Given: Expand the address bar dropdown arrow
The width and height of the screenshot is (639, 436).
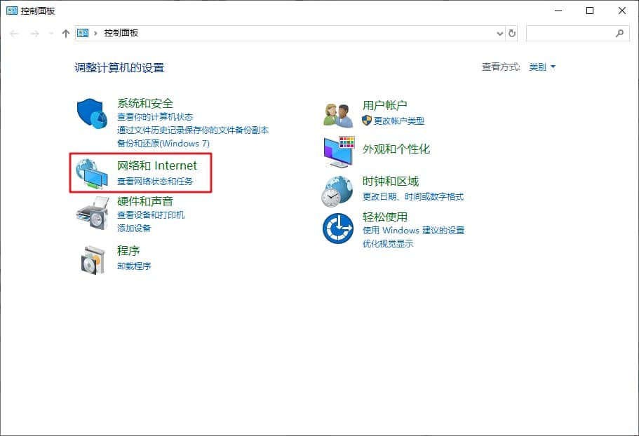Looking at the screenshot, I should 499,32.
